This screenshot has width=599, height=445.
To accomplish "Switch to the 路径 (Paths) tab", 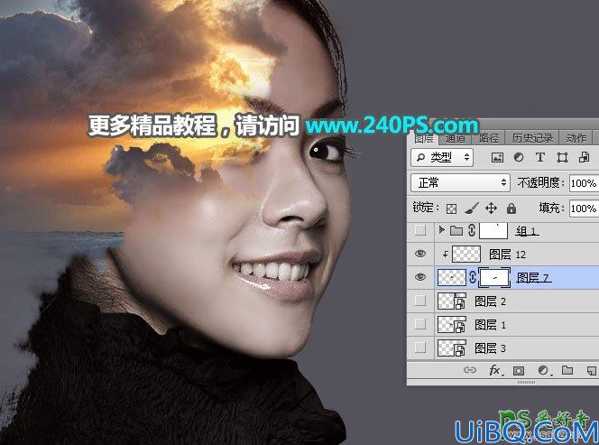I will [x=488, y=138].
